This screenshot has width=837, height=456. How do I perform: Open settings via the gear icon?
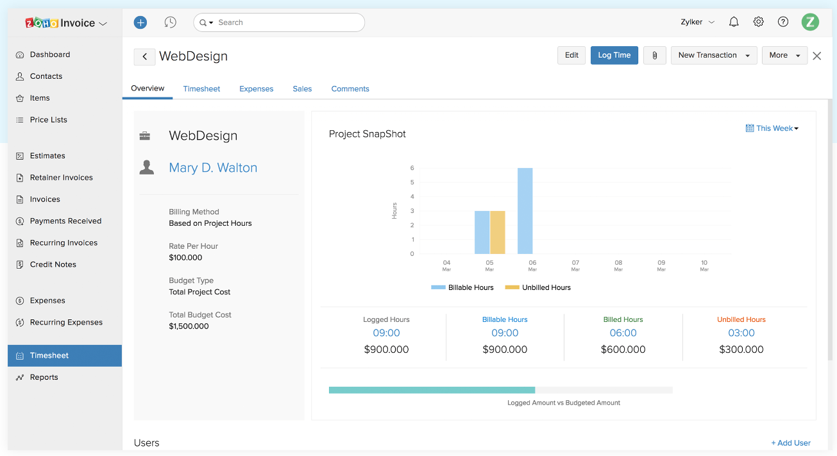[x=758, y=22]
